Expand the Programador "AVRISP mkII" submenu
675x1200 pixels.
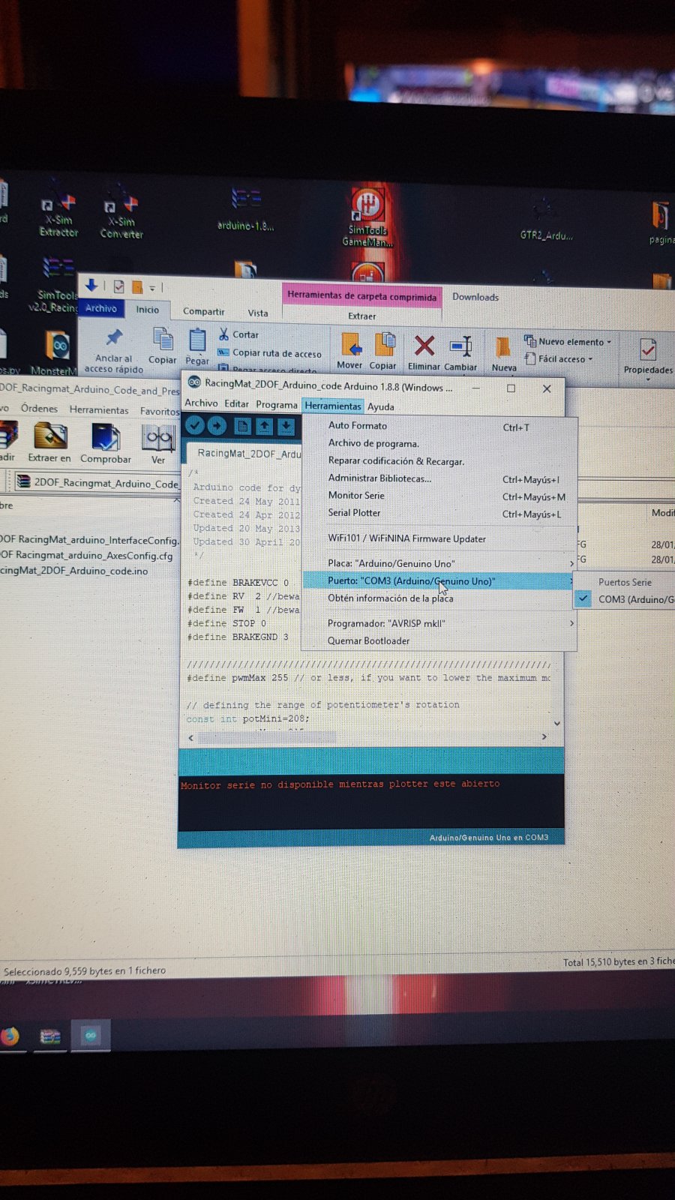[439, 623]
